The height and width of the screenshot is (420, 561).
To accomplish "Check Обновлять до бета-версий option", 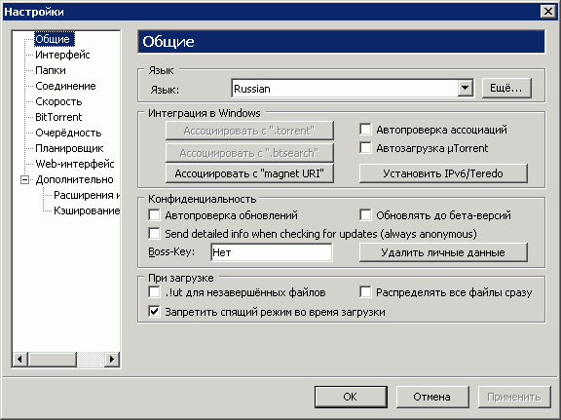I will point(365,215).
